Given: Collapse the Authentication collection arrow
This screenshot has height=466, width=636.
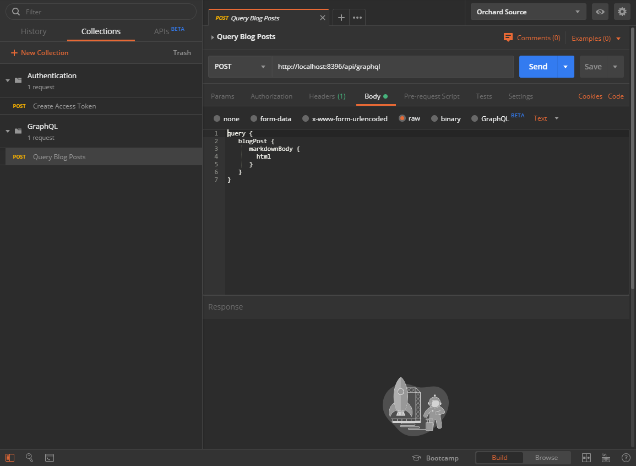Looking at the screenshot, I should coord(8,80).
